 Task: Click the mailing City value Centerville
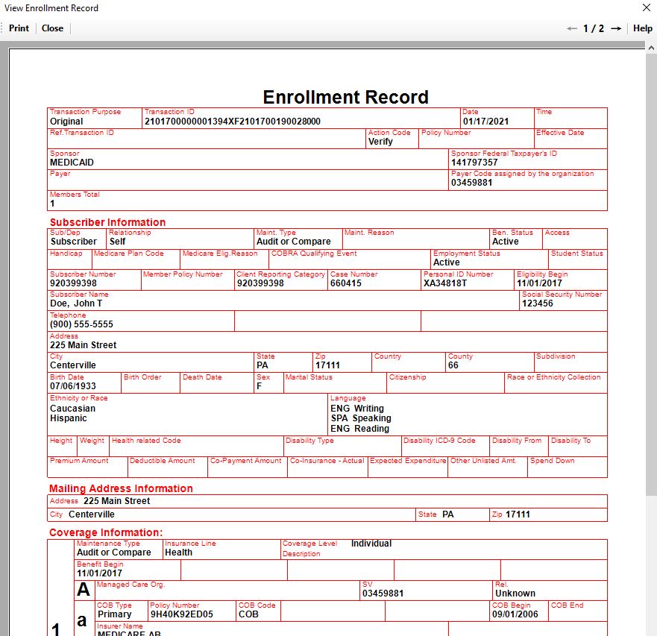(x=91, y=514)
